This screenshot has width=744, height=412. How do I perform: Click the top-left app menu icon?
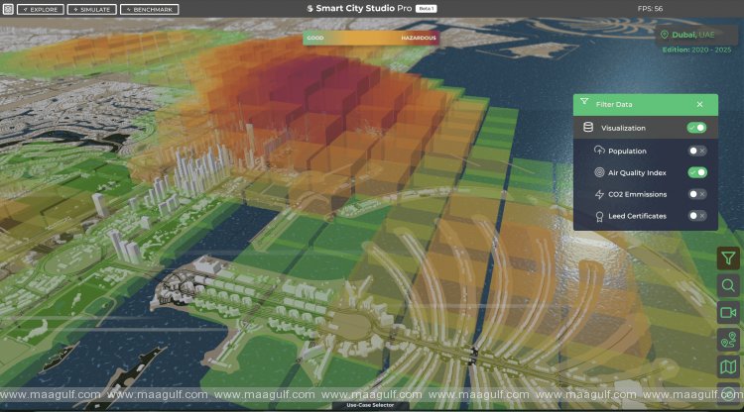(8, 9)
